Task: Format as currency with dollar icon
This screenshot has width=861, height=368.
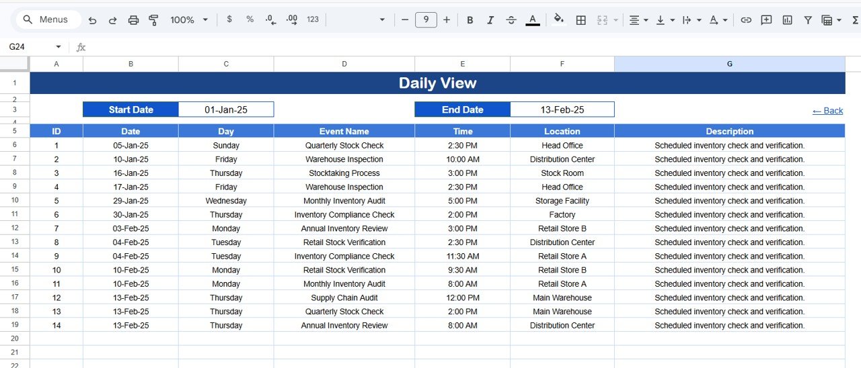Action: click(x=229, y=20)
